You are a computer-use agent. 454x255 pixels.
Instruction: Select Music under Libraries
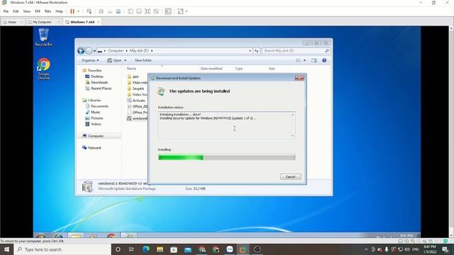(93, 112)
